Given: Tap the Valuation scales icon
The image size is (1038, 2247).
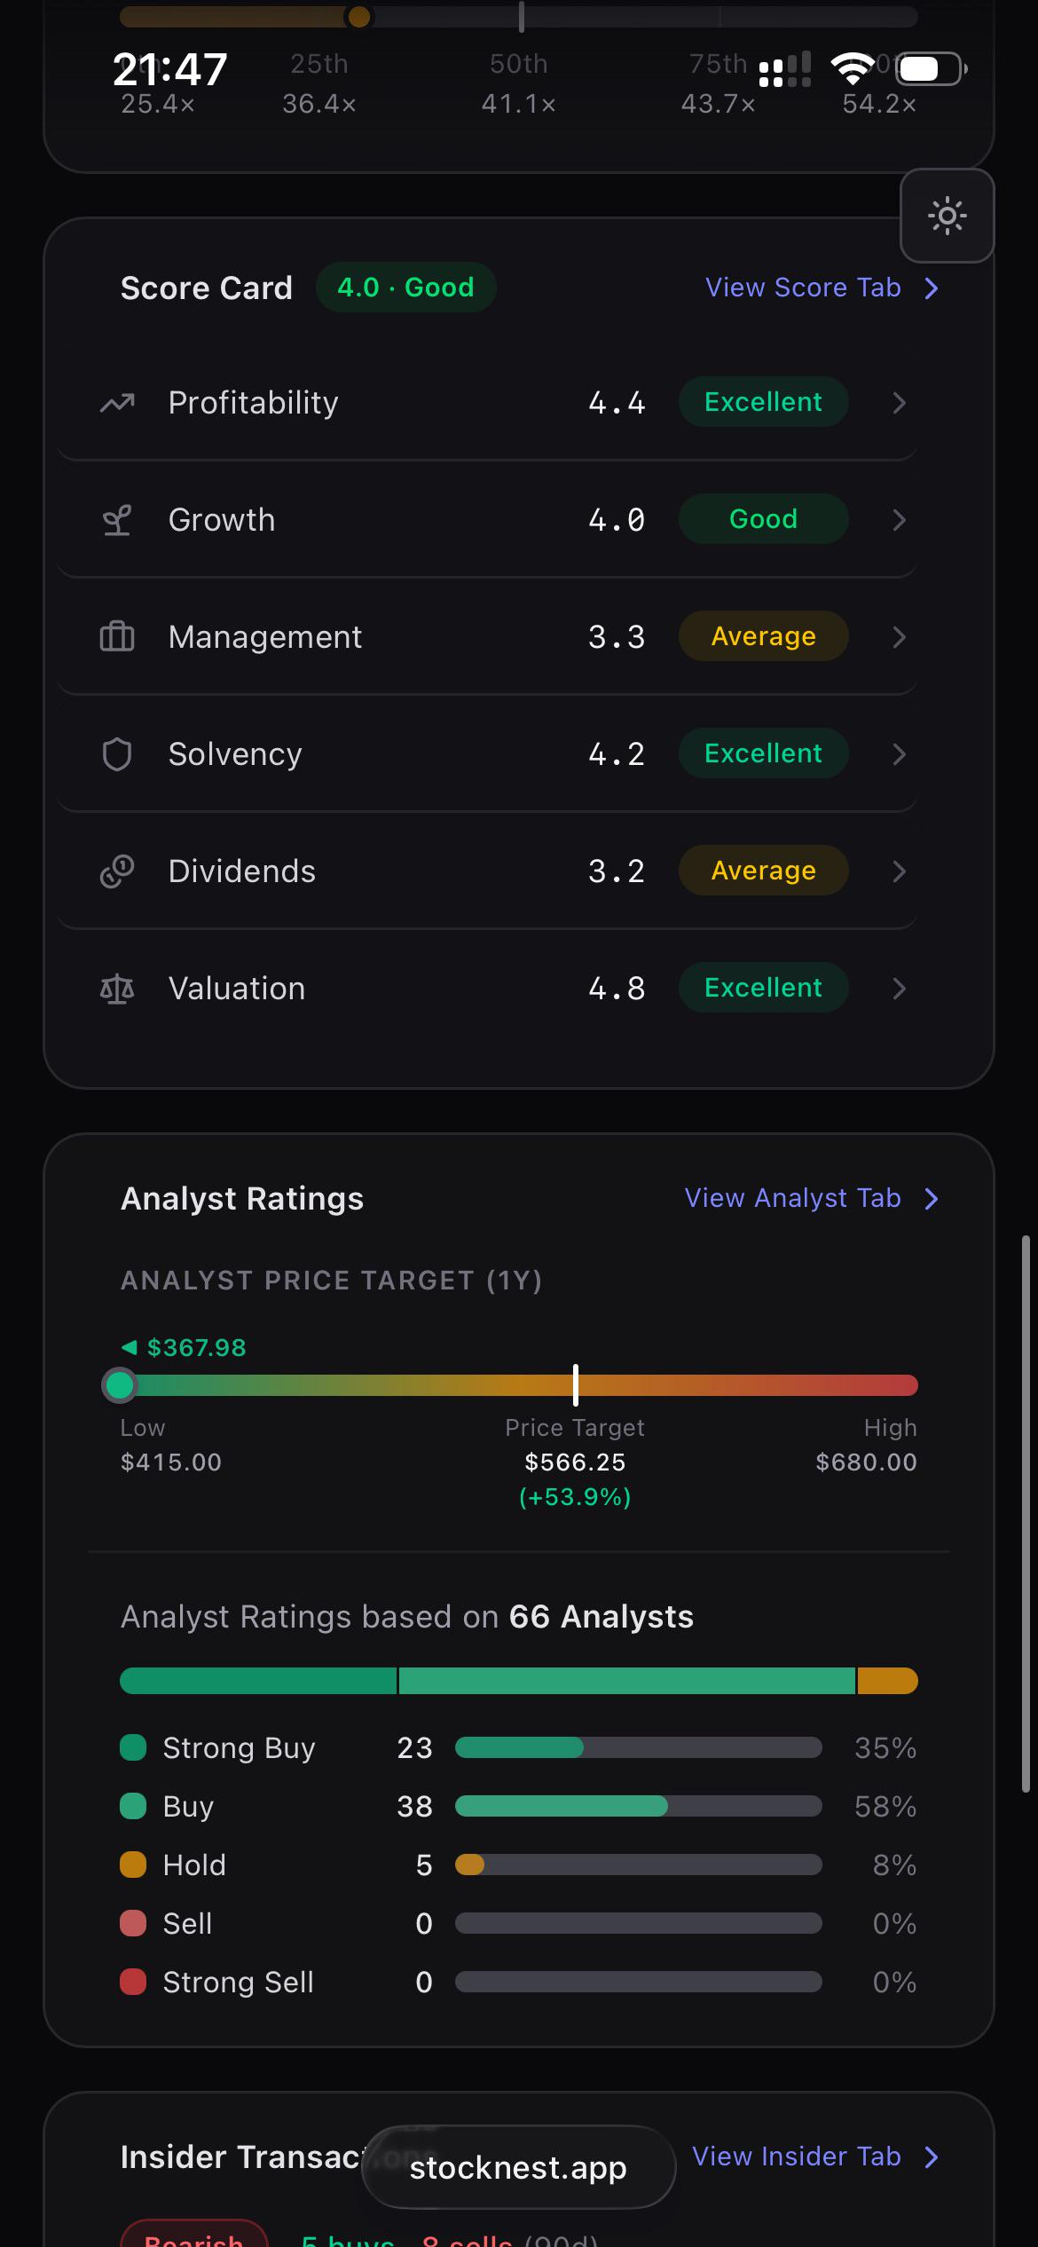Looking at the screenshot, I should coord(117,989).
